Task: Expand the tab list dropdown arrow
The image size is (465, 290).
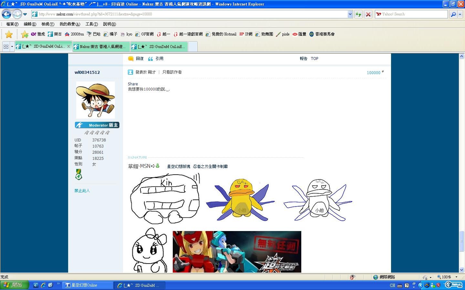Action: pos(12,46)
